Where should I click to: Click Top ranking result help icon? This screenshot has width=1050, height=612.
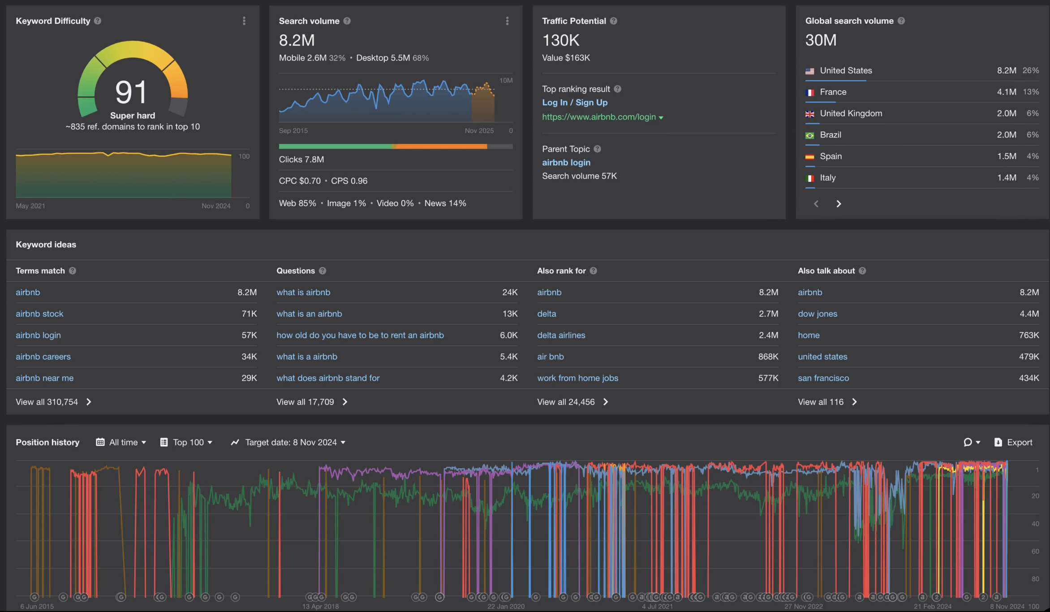618,89
